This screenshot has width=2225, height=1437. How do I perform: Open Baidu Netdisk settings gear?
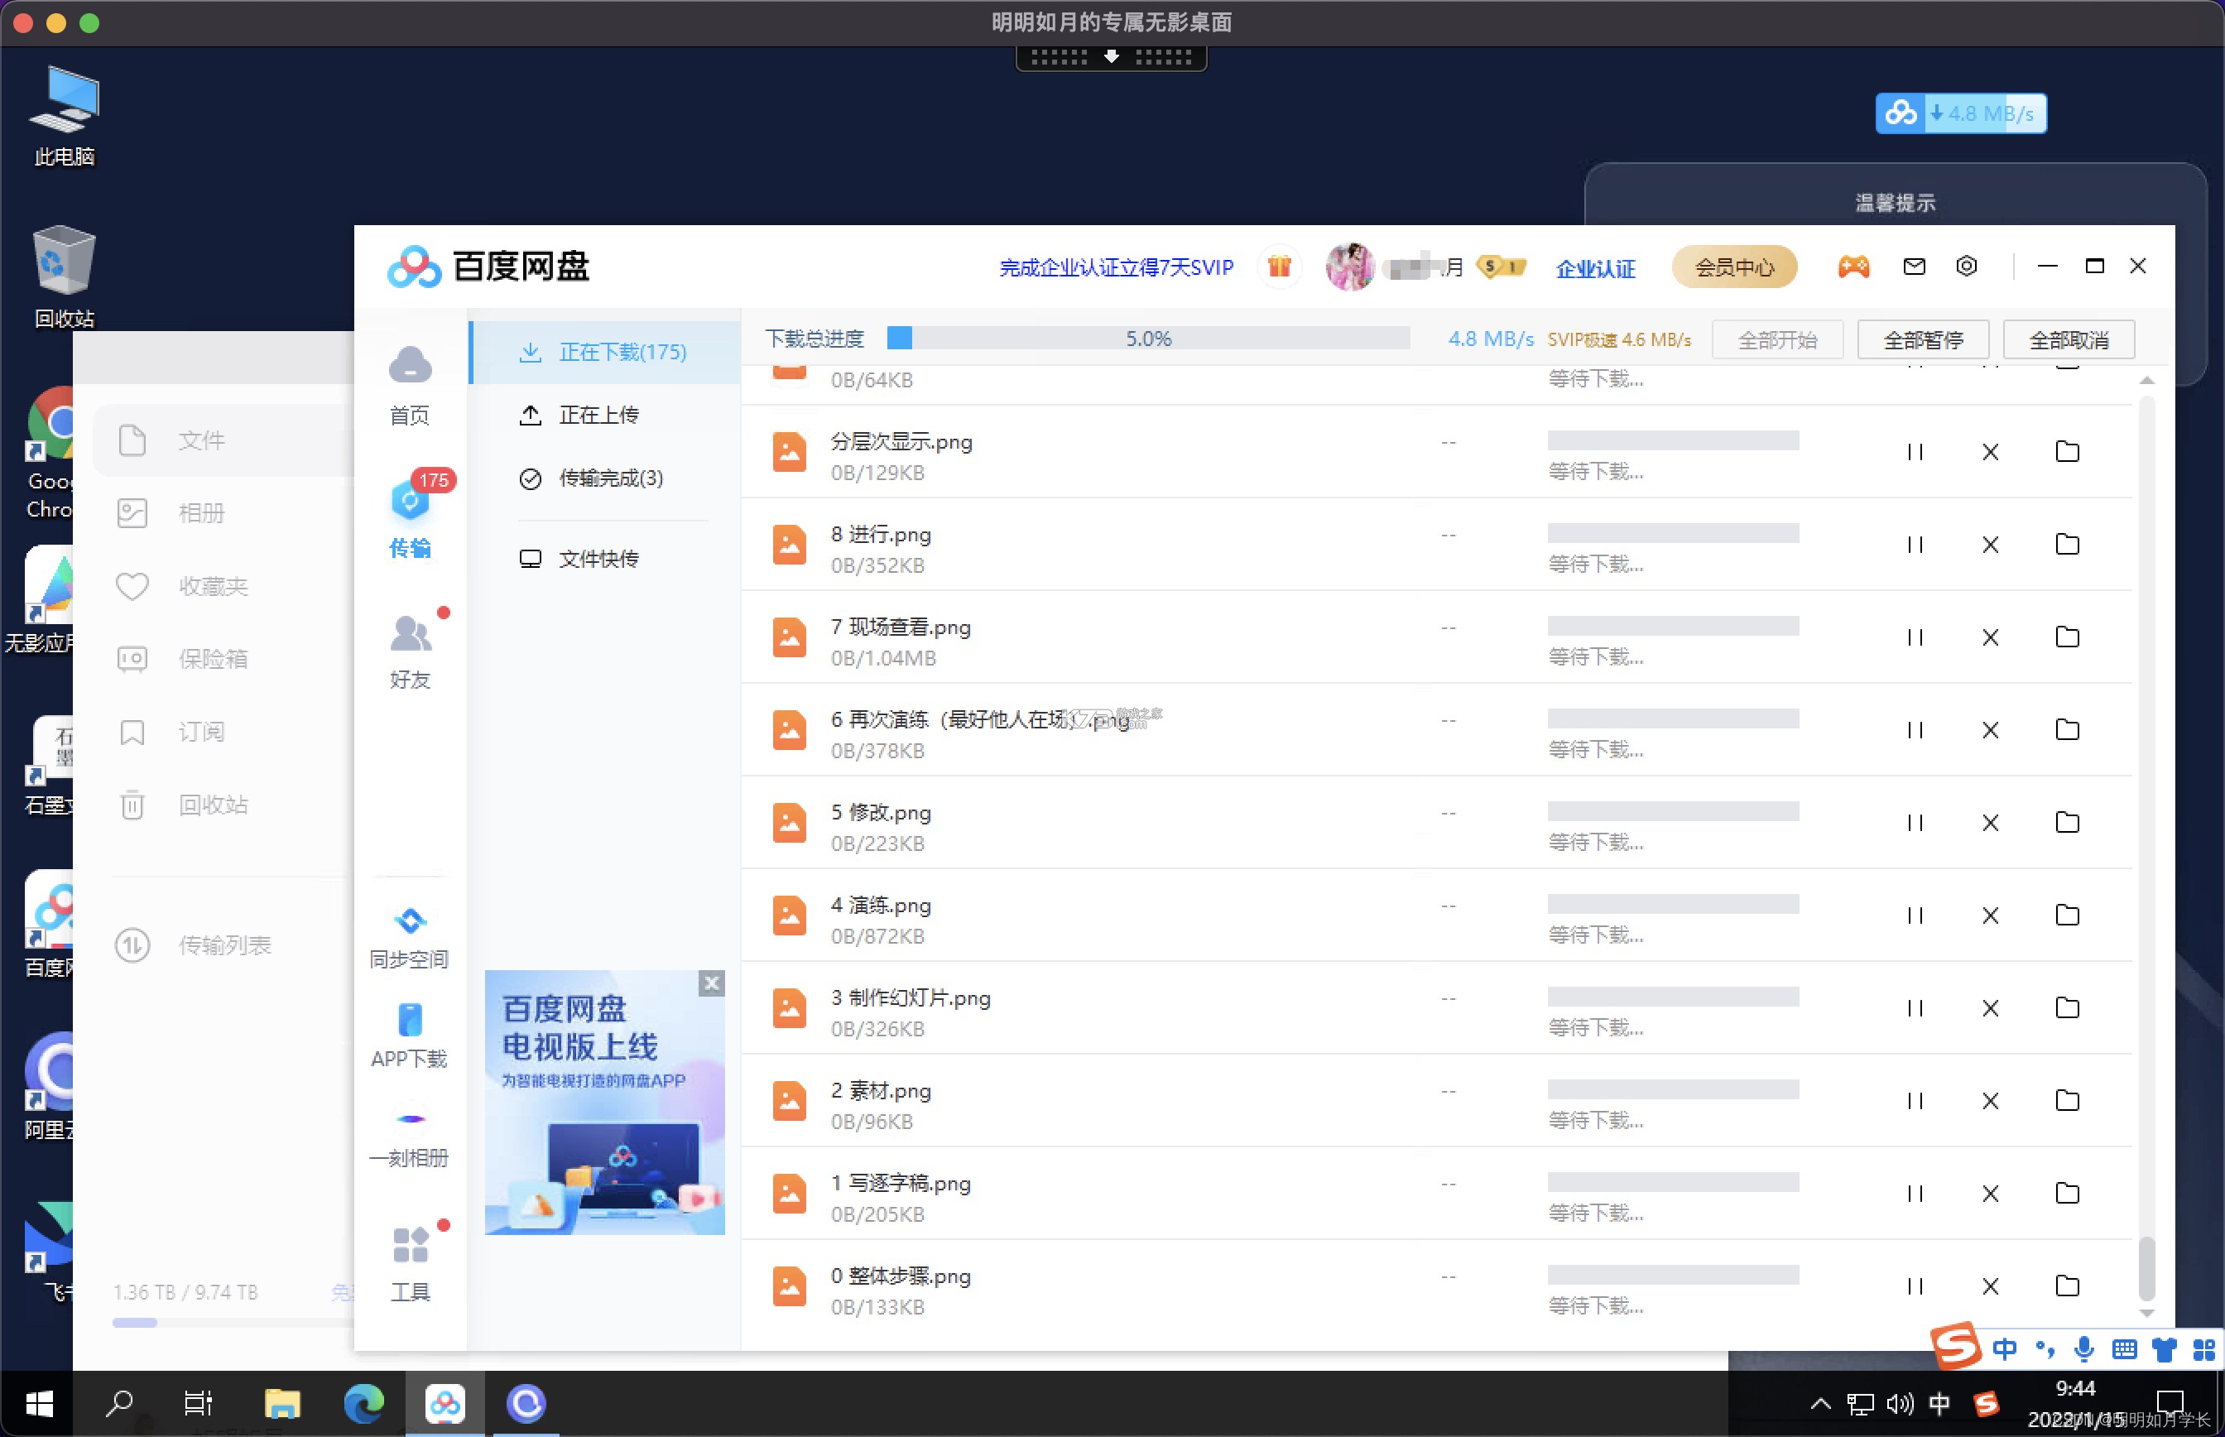pyautogui.click(x=1966, y=267)
